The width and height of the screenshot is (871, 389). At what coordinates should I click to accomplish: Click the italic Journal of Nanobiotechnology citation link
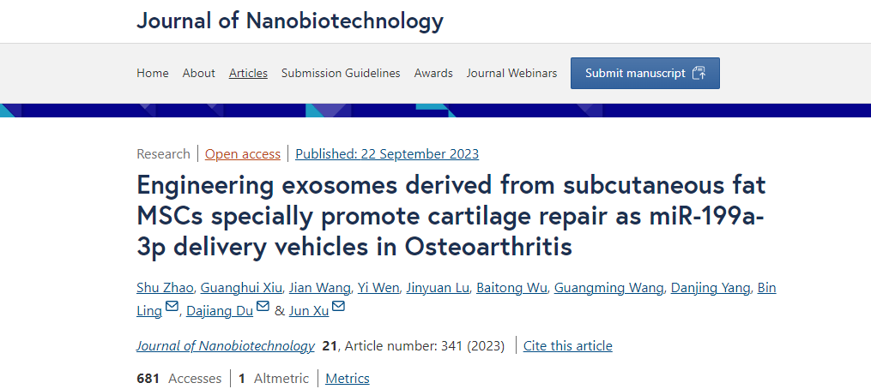226,346
